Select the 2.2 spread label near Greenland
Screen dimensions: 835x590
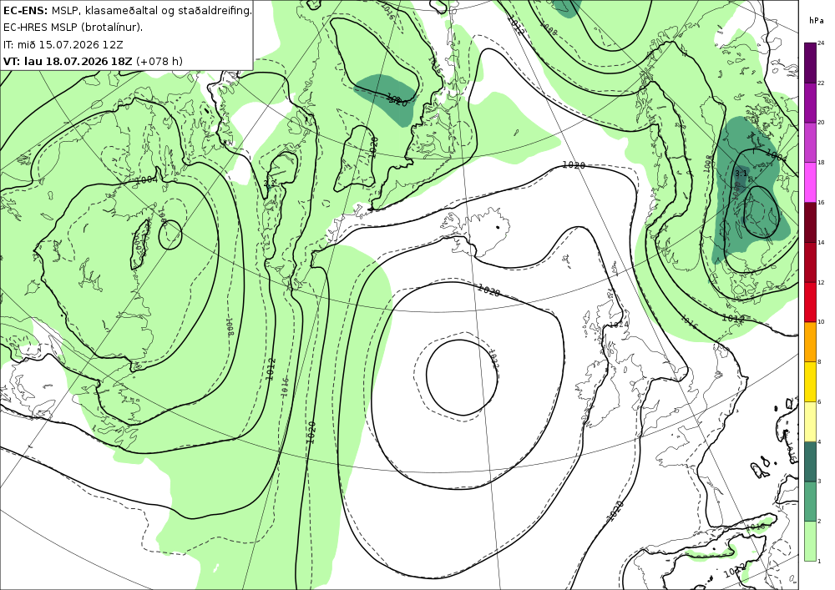tap(270, 183)
